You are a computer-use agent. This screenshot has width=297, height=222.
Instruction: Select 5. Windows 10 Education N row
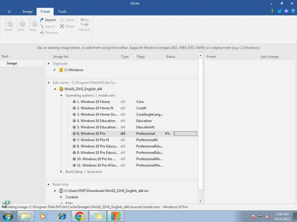[135, 127]
